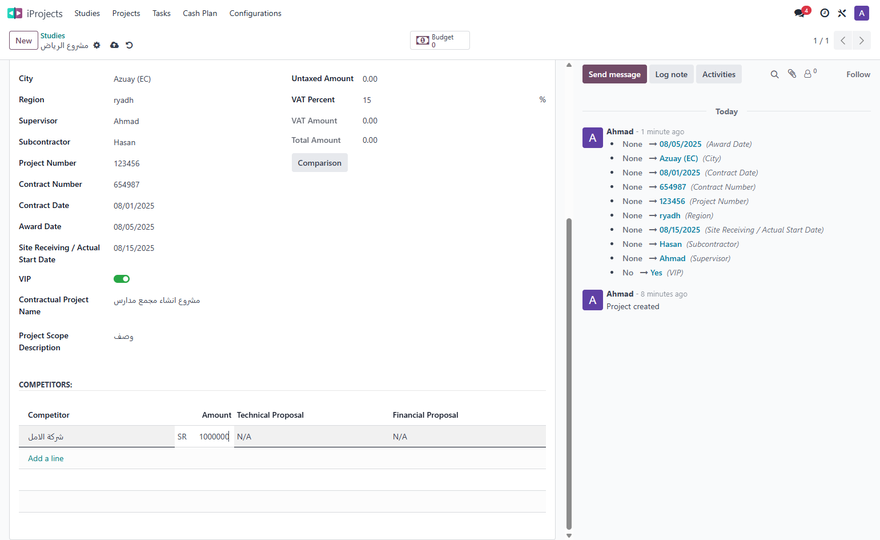Open the Tasks menu

[162, 13]
